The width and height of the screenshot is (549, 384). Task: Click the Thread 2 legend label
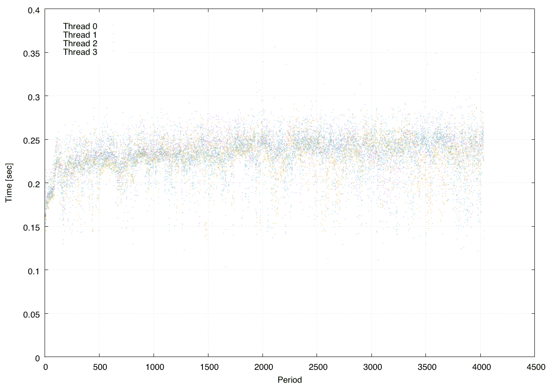(80, 44)
